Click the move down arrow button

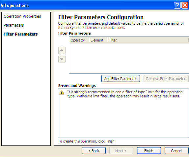62,59
